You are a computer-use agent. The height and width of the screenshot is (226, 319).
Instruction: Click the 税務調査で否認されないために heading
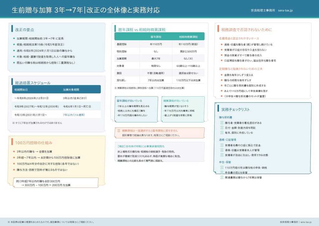[246, 30]
